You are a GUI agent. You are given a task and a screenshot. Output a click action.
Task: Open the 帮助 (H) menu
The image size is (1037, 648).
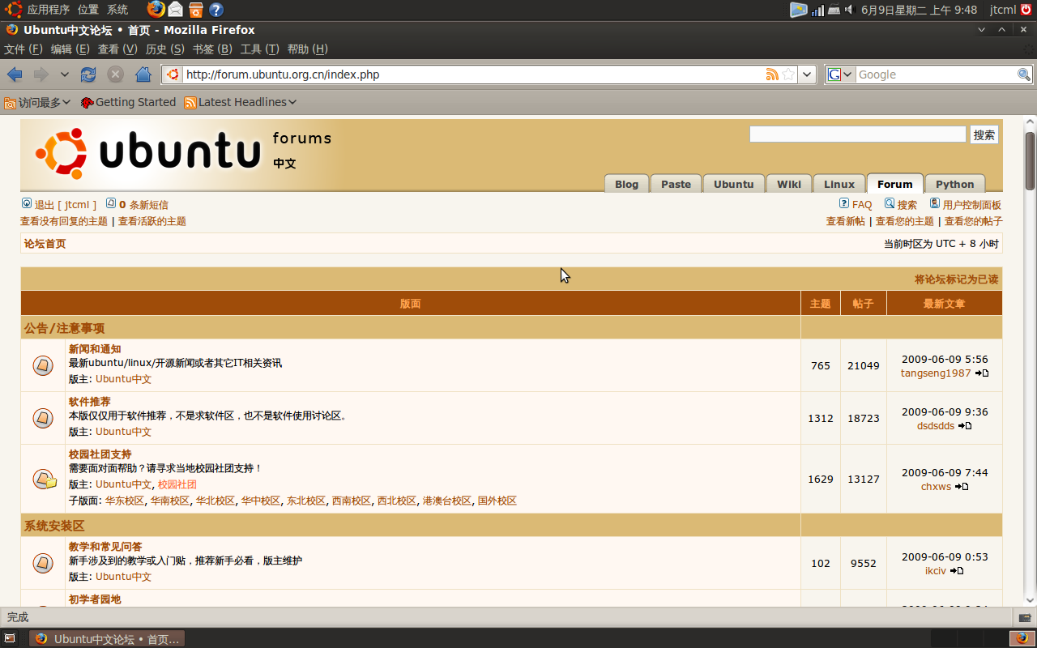click(307, 49)
